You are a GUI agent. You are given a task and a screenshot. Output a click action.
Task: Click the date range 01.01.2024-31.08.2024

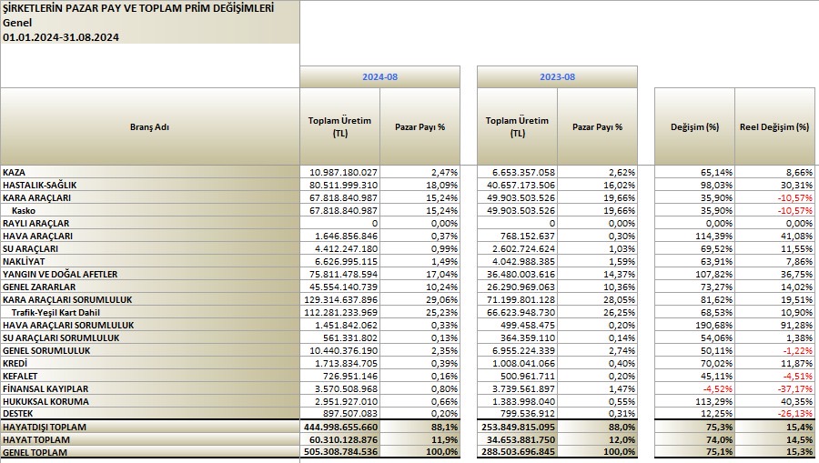point(61,37)
